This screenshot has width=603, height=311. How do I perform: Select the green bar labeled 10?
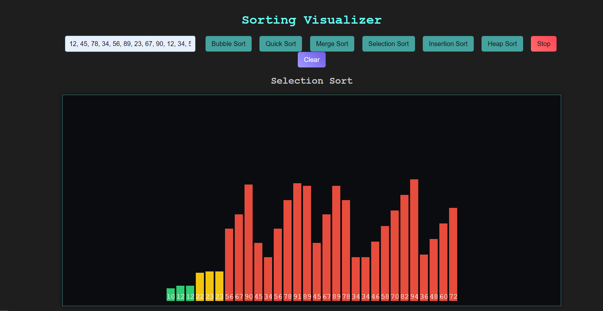170,294
